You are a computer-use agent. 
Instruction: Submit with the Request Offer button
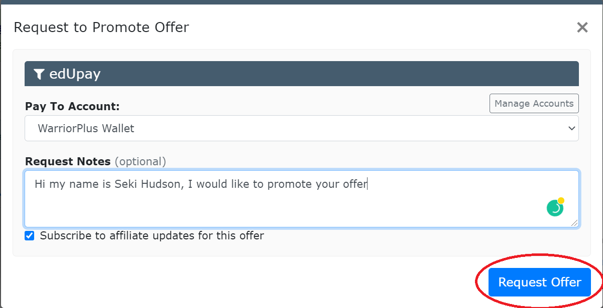pyautogui.click(x=540, y=282)
